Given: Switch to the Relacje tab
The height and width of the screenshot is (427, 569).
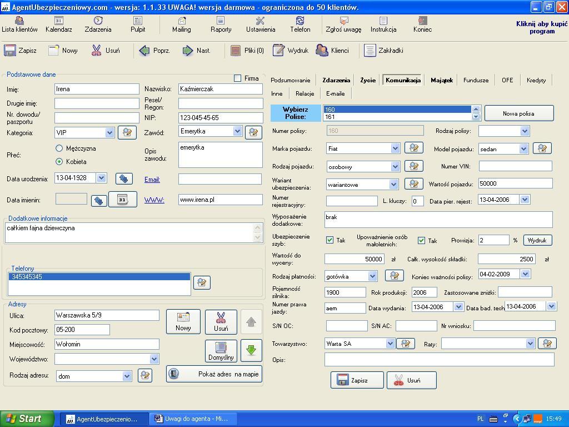Looking at the screenshot, I should [x=305, y=93].
